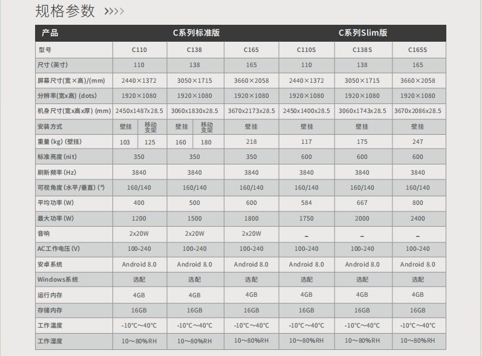Click the 584 average power value

tap(306, 202)
